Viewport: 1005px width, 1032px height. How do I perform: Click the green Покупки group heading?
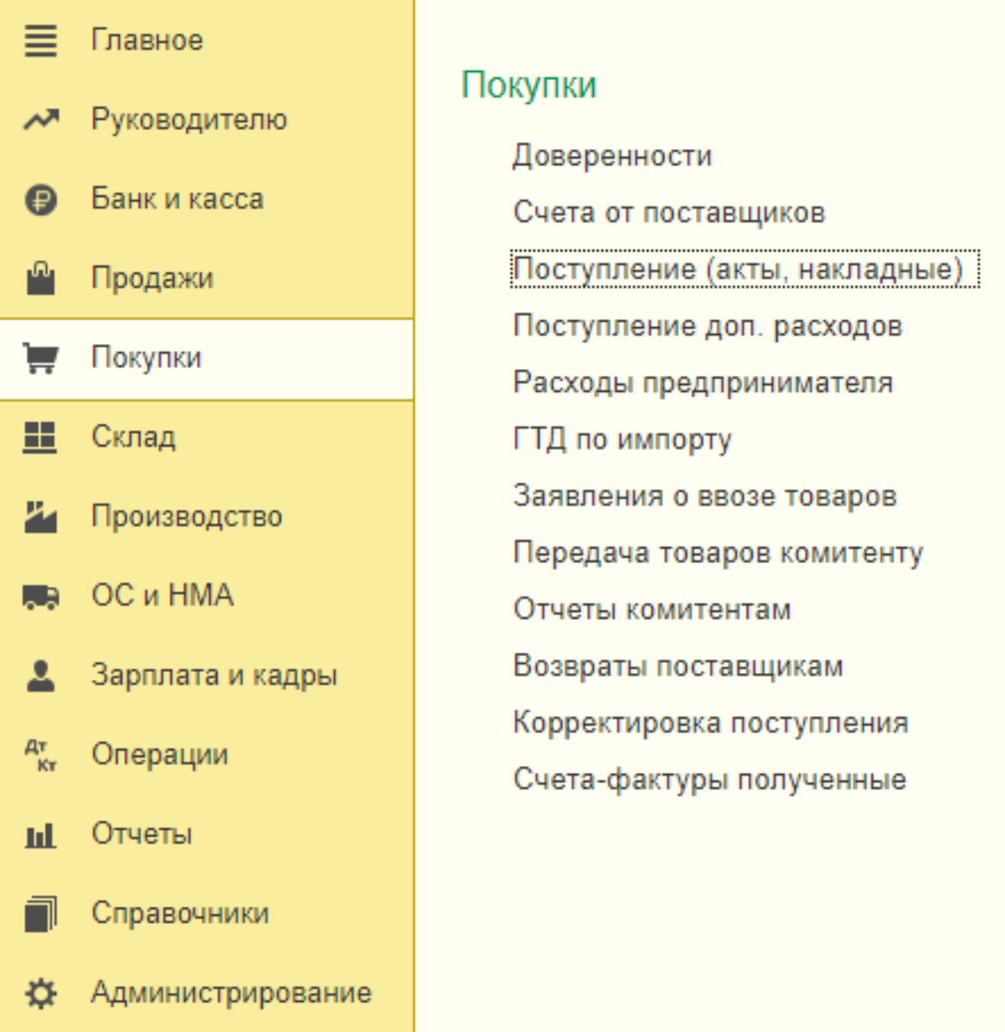[528, 85]
